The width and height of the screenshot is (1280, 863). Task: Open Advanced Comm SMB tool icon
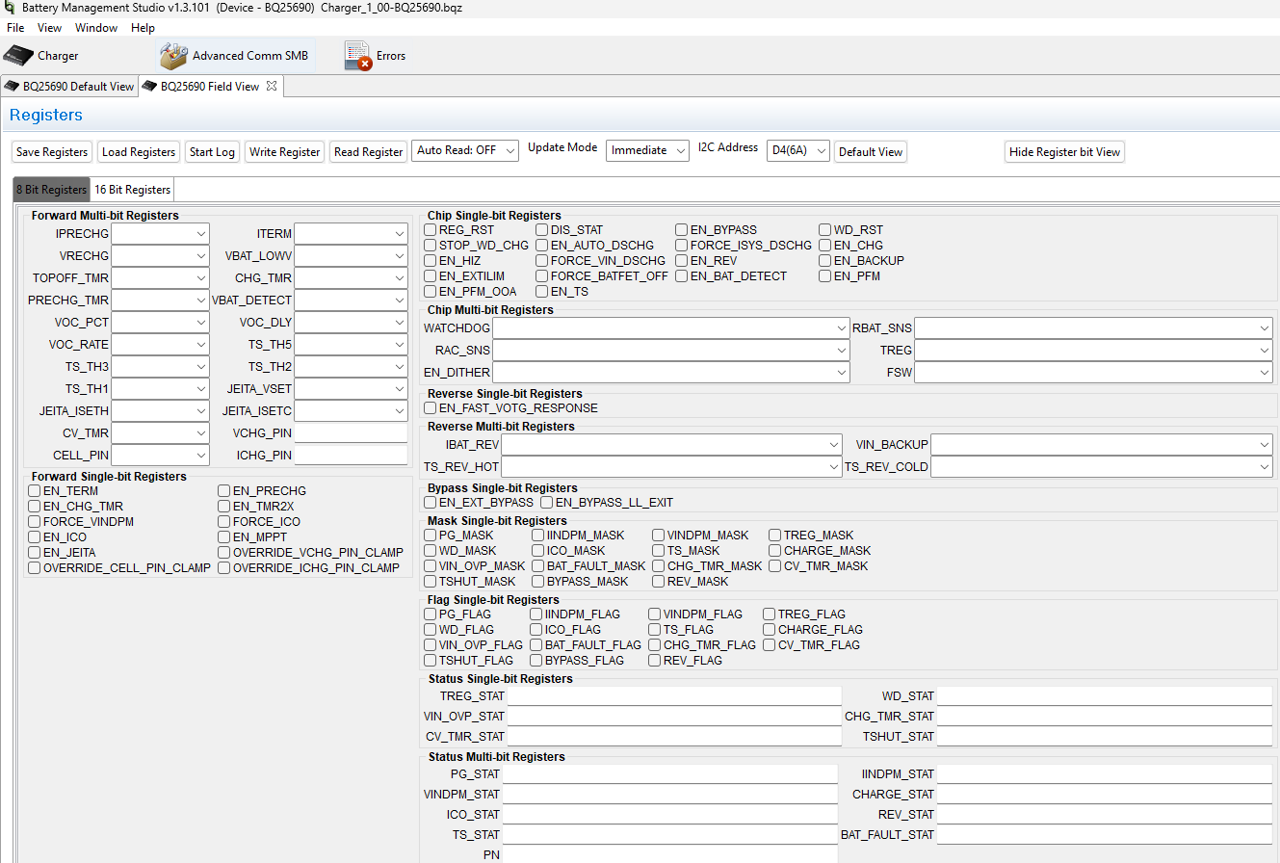point(173,56)
